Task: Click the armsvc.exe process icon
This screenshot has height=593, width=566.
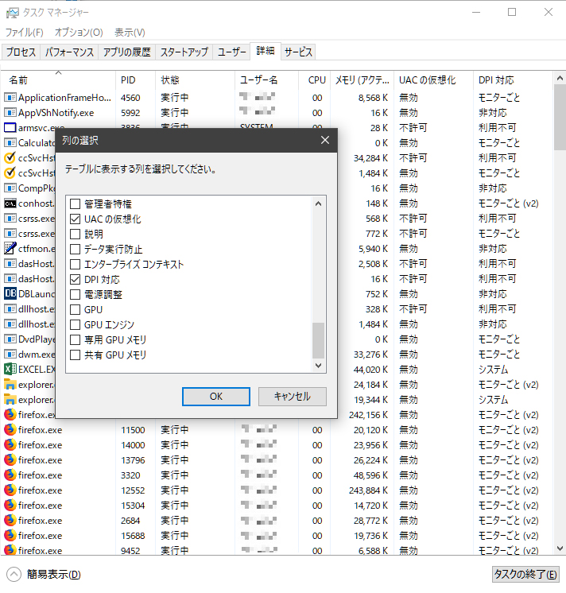Action: click(10, 128)
